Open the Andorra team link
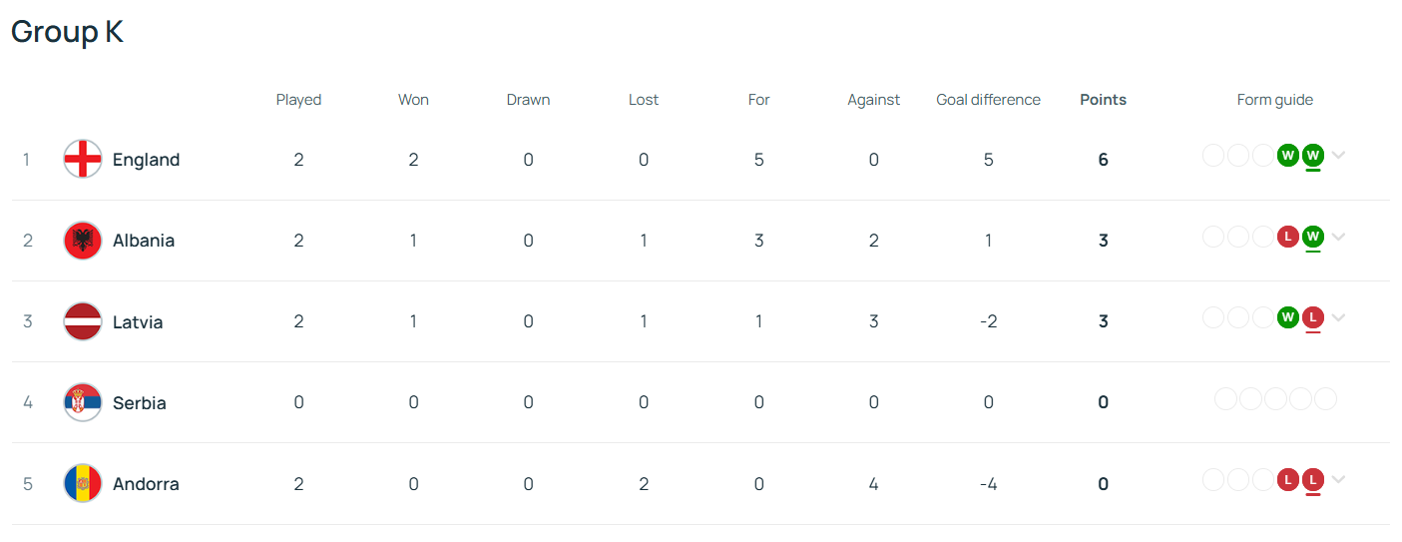This screenshot has height=542, width=1402. click(x=146, y=483)
